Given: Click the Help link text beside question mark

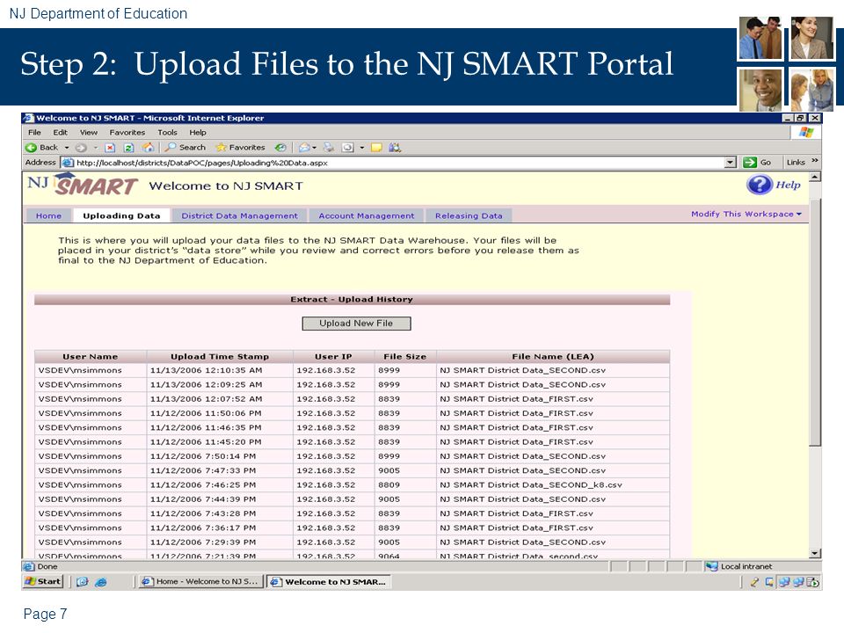Looking at the screenshot, I should [788, 185].
